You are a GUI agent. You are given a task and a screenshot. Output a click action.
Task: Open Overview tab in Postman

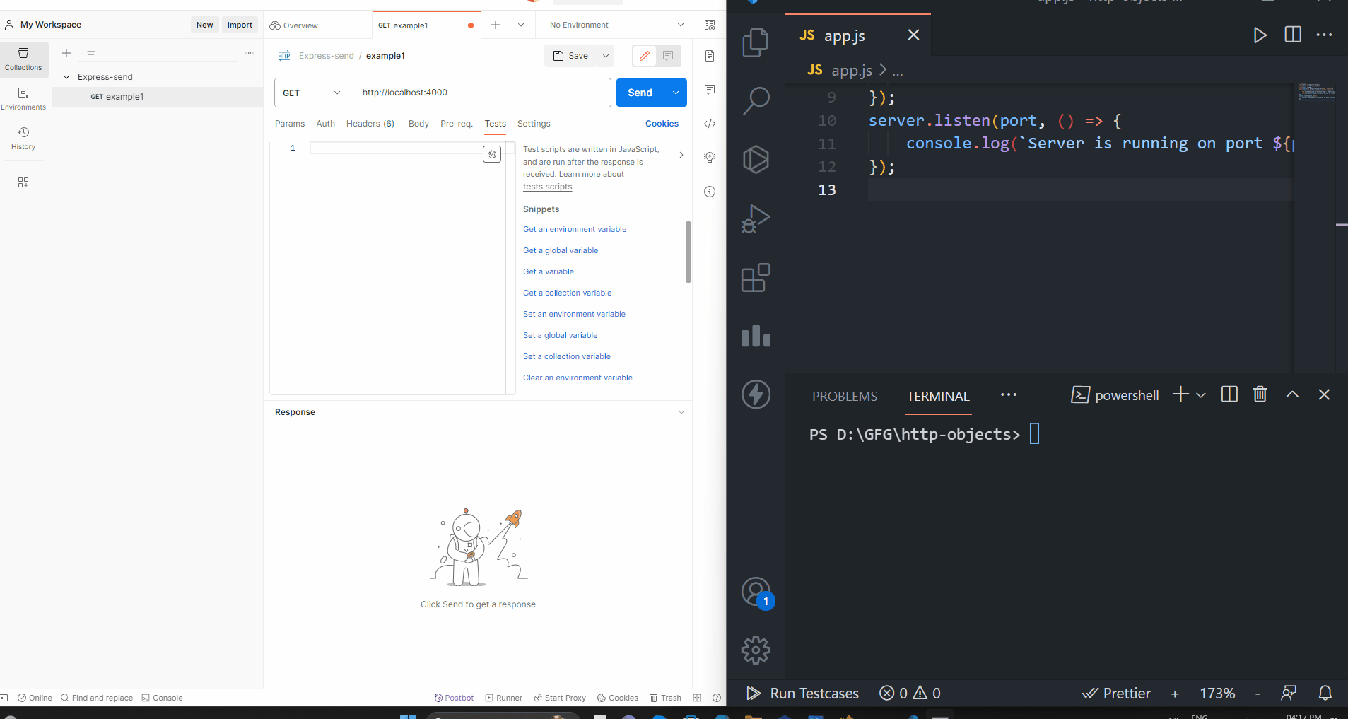click(293, 25)
